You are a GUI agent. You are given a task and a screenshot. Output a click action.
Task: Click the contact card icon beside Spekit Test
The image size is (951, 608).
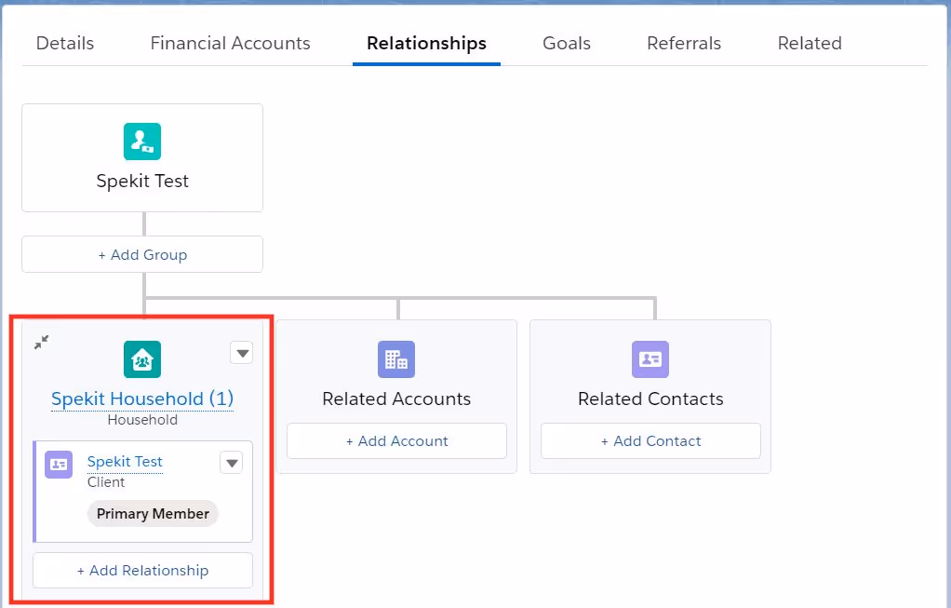pos(59,465)
